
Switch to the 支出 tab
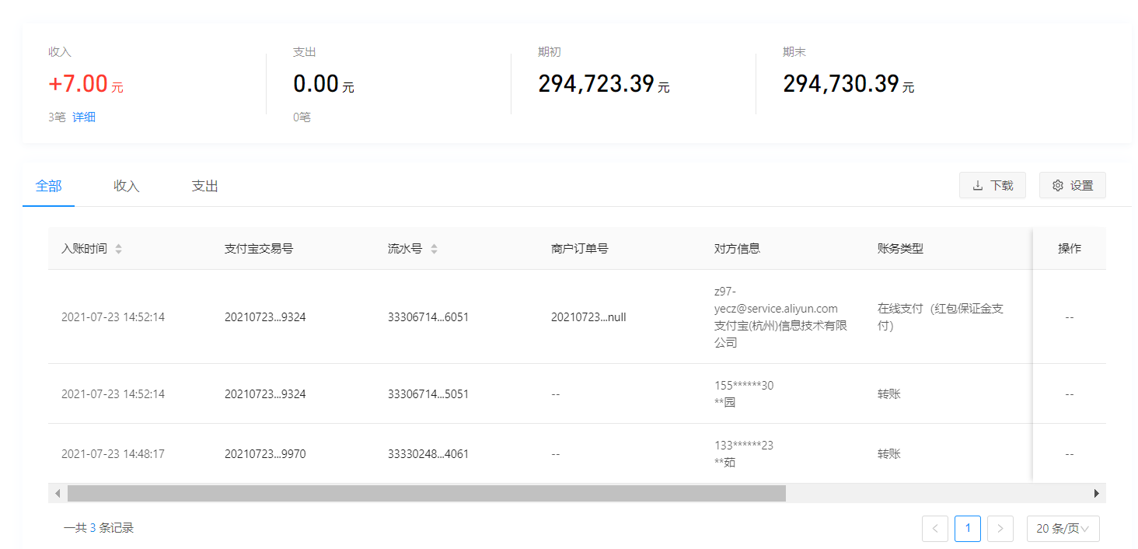point(204,186)
